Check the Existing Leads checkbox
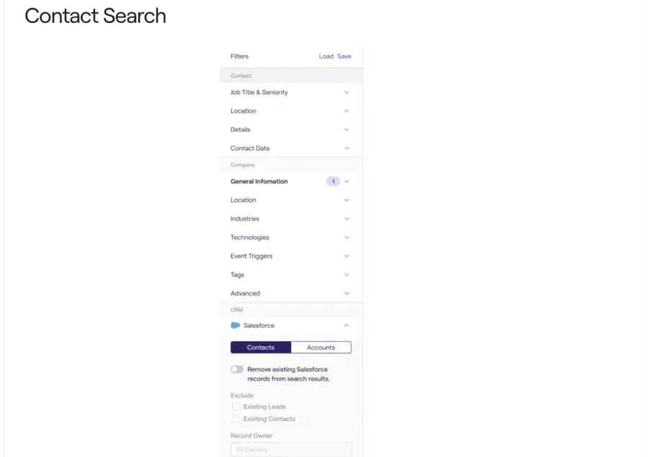 click(x=236, y=407)
